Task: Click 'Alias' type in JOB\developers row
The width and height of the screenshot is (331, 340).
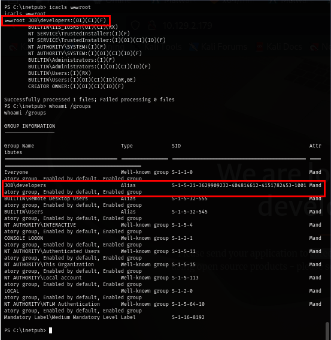Action: coord(128,185)
